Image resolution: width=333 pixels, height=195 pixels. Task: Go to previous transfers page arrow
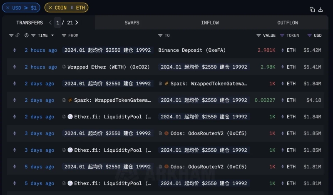(x=50, y=22)
